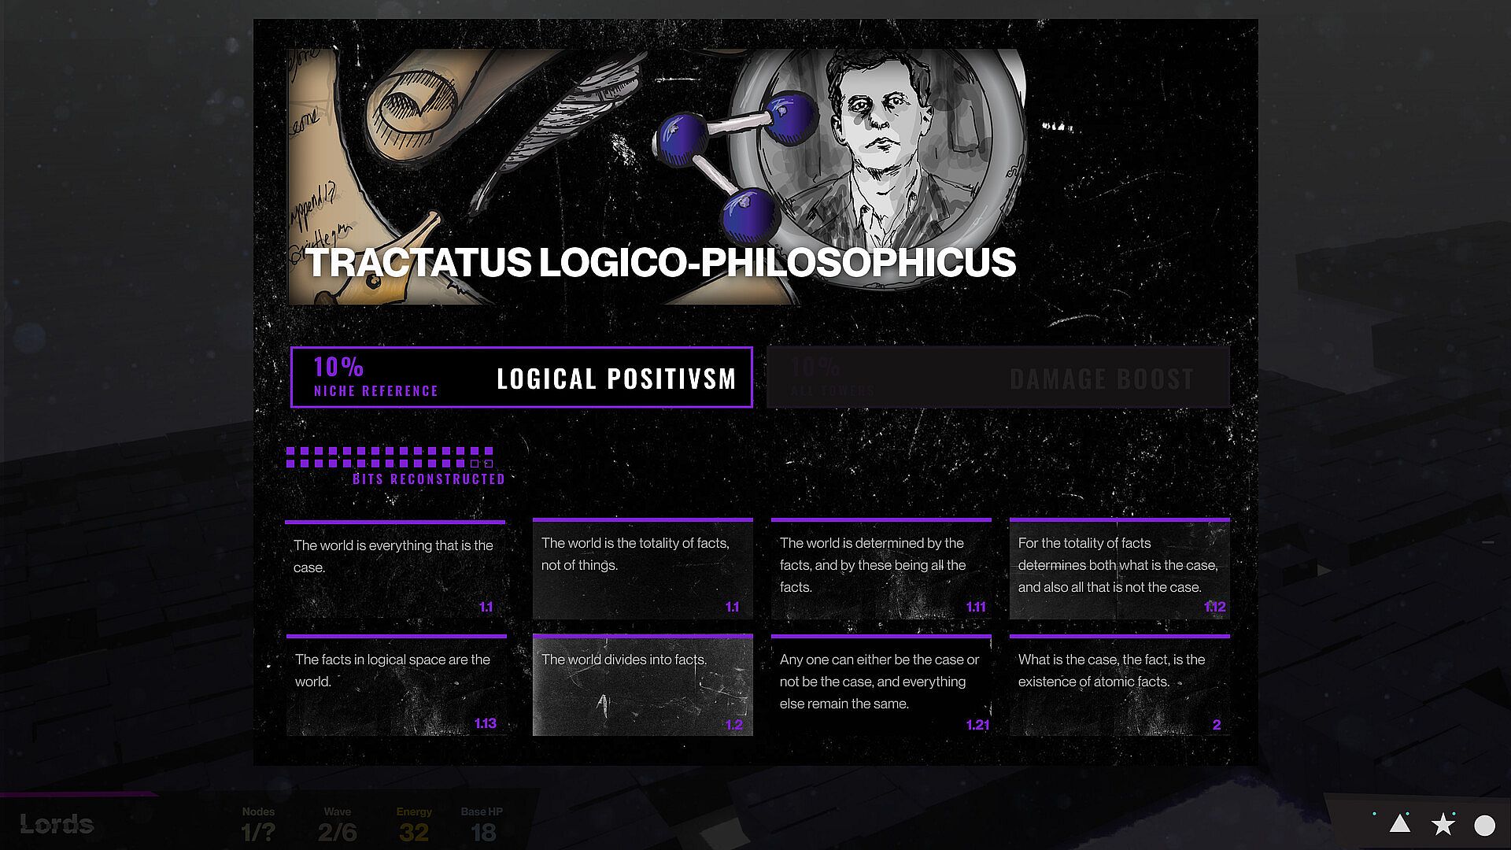The width and height of the screenshot is (1511, 850).
Task: Select card "For the totality of facts determines"
Action: click(x=1120, y=568)
